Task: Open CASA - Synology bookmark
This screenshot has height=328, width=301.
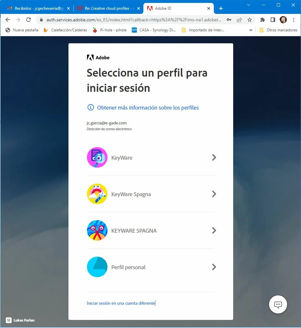Action: [x=154, y=30]
